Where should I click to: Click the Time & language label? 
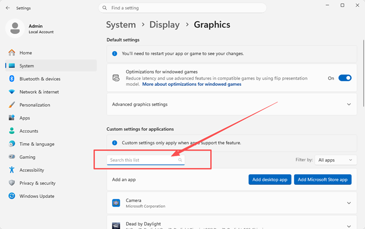[x=37, y=144]
